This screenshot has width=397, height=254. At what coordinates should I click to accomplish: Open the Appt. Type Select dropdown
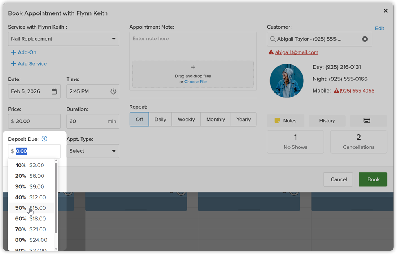pos(93,151)
